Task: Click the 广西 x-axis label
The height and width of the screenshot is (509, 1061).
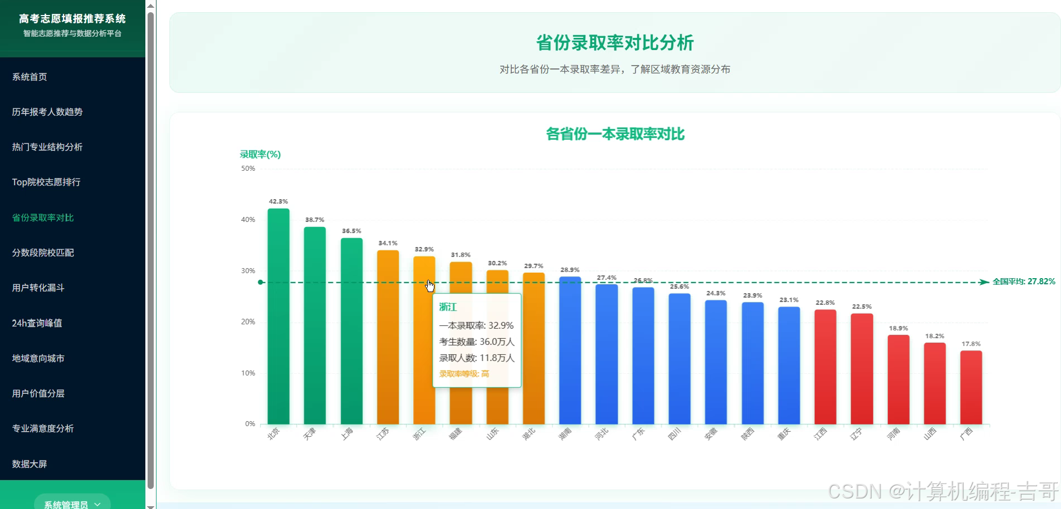Action: pos(966,434)
